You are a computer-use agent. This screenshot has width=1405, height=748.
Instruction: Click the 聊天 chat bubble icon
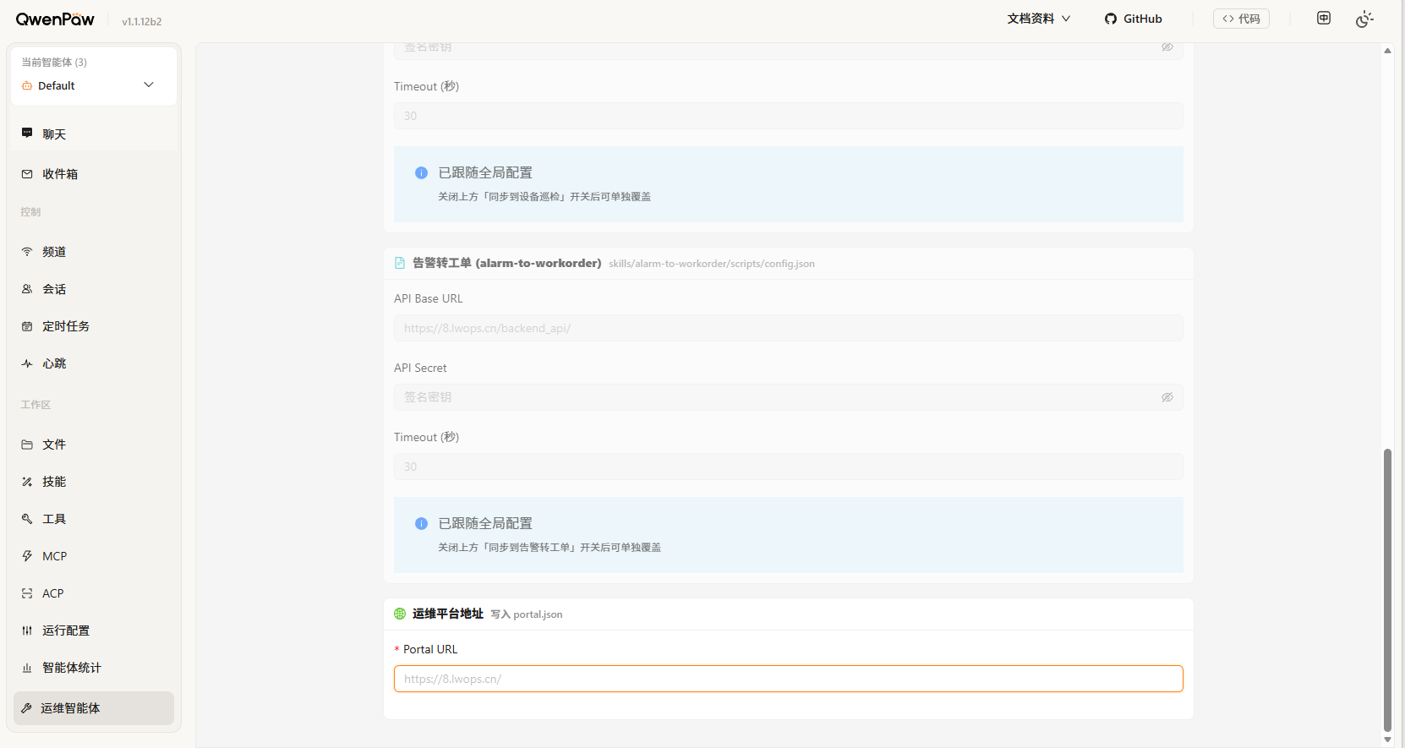coord(27,134)
